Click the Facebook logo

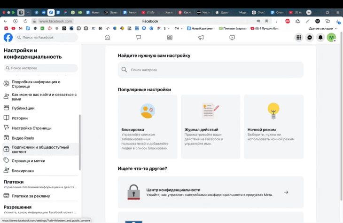pos(8,38)
